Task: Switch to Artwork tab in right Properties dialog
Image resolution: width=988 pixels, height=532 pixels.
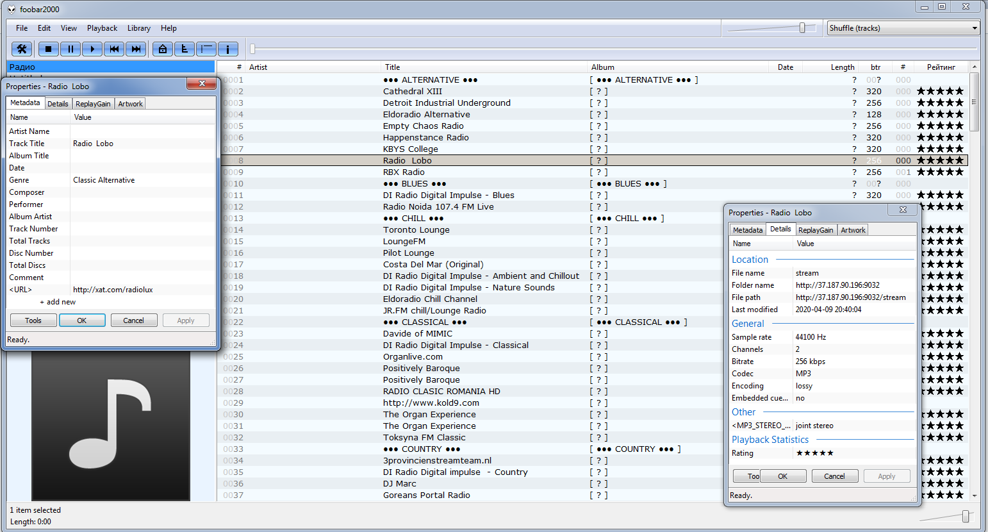Action: point(853,230)
